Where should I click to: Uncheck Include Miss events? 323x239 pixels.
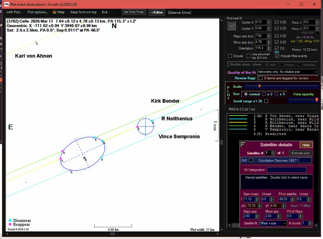277,56
